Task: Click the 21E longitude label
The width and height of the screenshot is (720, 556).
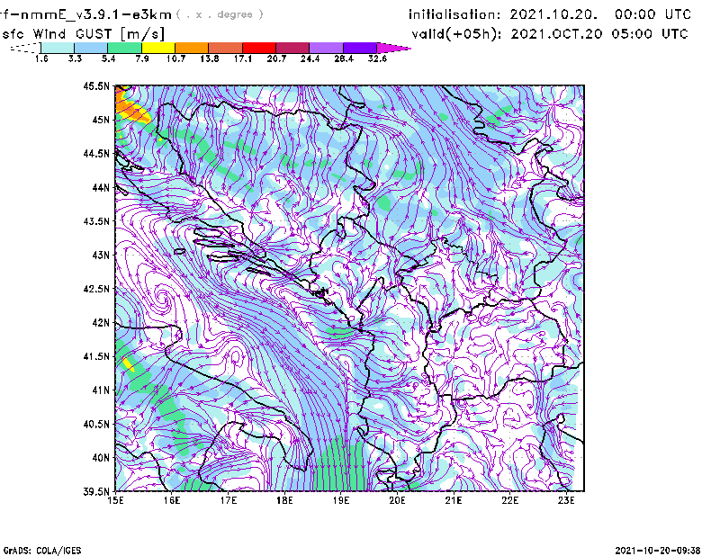Action: click(454, 500)
